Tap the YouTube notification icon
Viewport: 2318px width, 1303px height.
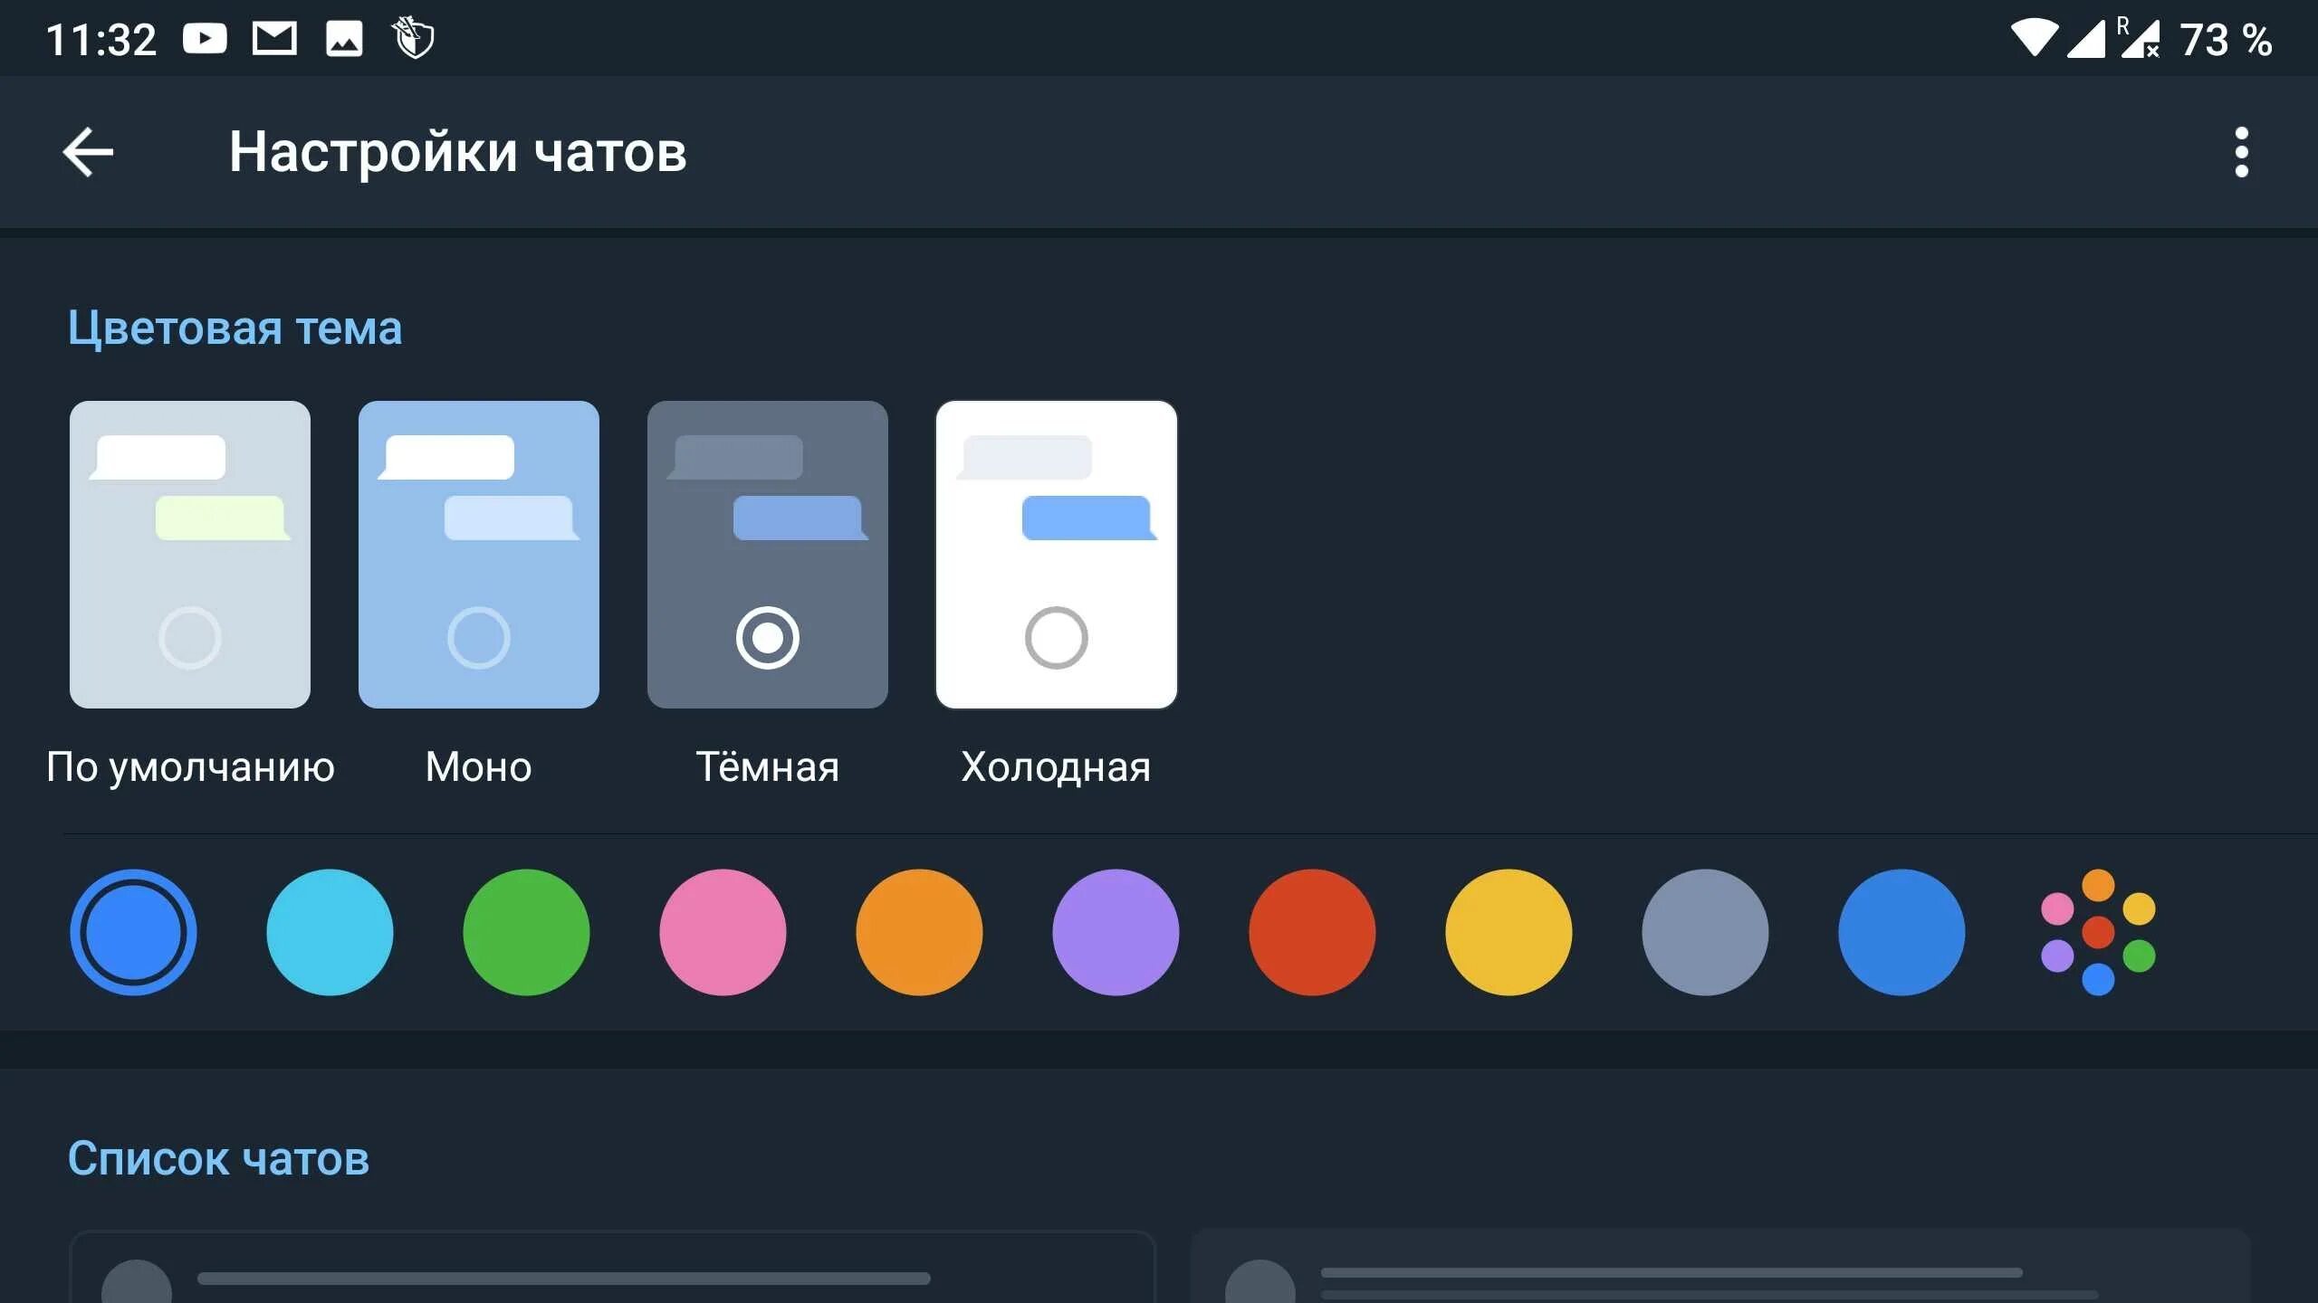tap(205, 39)
